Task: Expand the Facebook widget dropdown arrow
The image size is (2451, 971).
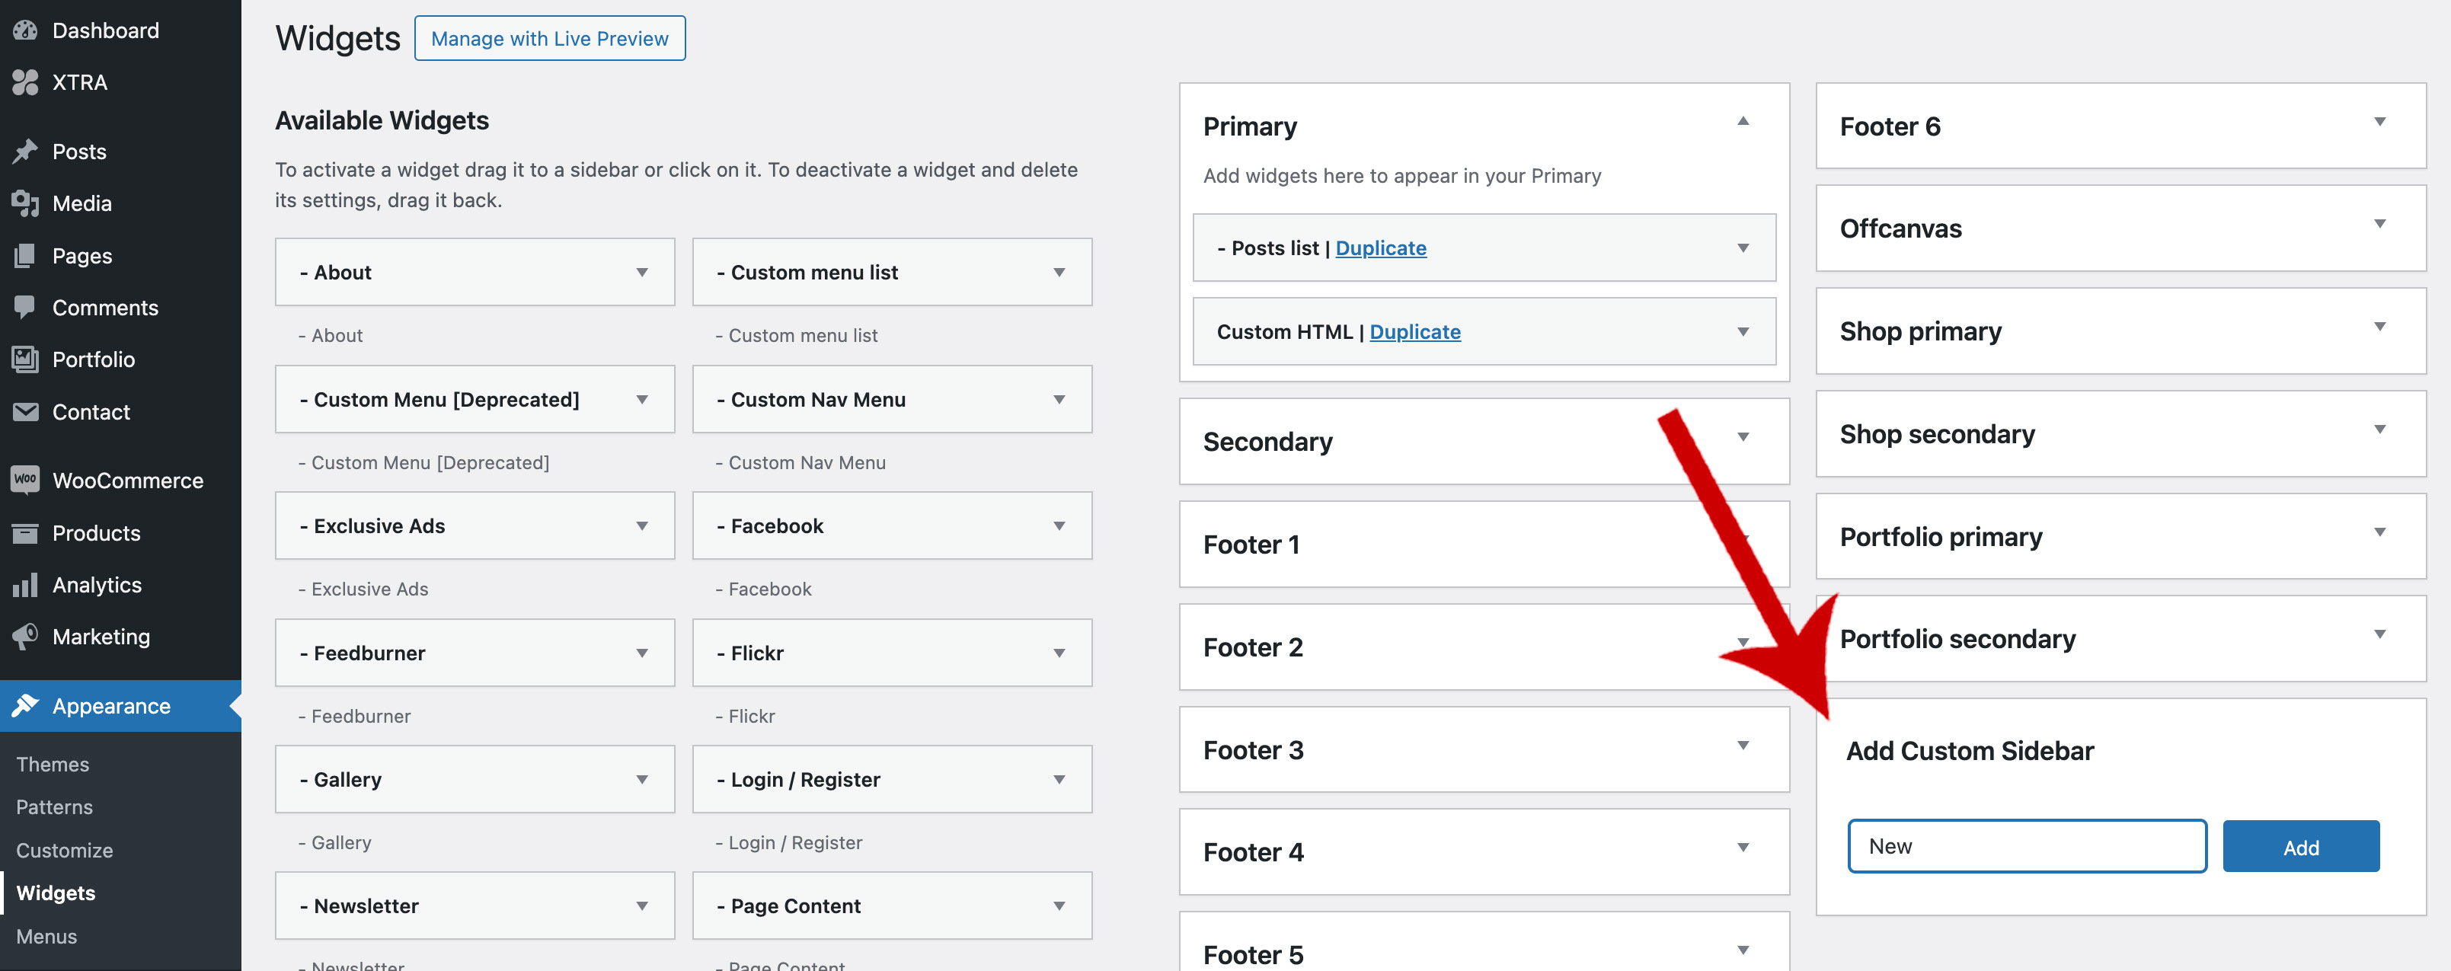Action: (1059, 526)
